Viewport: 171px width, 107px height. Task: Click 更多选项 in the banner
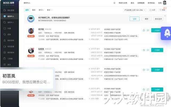[x=158, y=19]
